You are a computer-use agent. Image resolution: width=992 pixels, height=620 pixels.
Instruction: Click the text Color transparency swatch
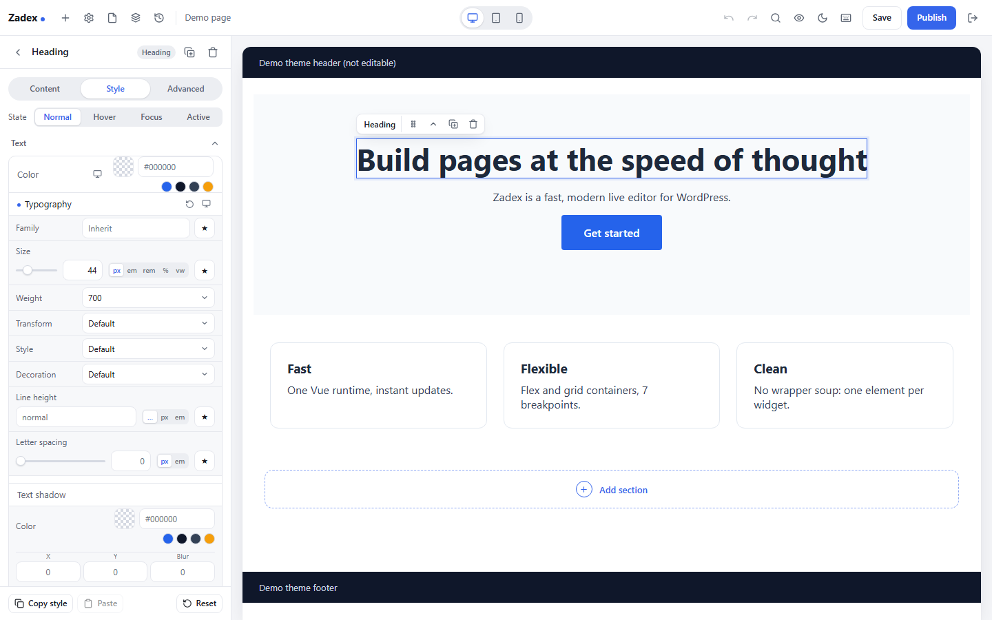123,167
